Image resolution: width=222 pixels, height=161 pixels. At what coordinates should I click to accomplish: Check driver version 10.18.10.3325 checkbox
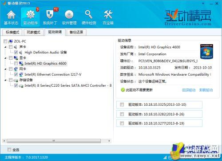click(122, 104)
